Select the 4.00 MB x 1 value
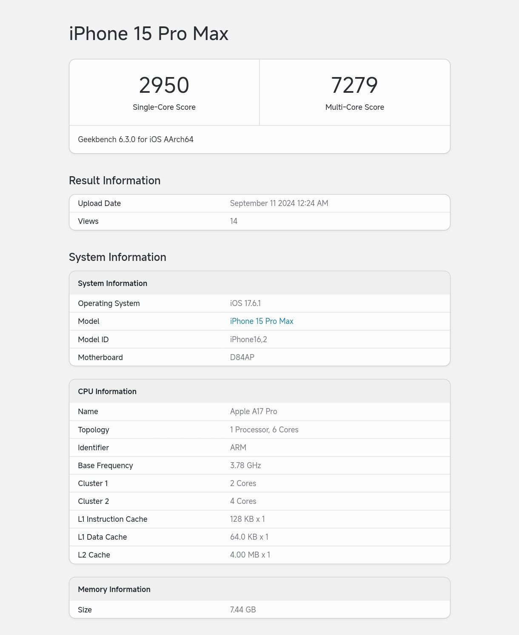This screenshot has width=519, height=635. (250, 555)
